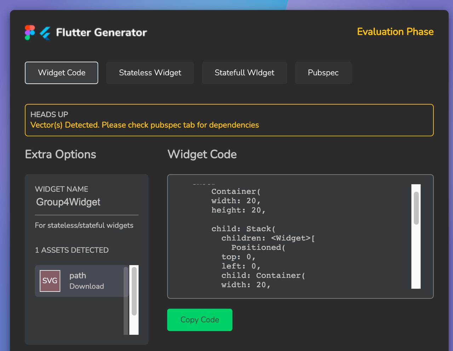
Task: Switch to the Widget Code tab
Action: (62, 73)
